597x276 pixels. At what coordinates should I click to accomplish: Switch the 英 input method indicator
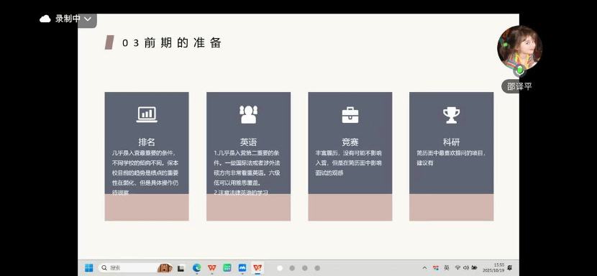coord(447,268)
